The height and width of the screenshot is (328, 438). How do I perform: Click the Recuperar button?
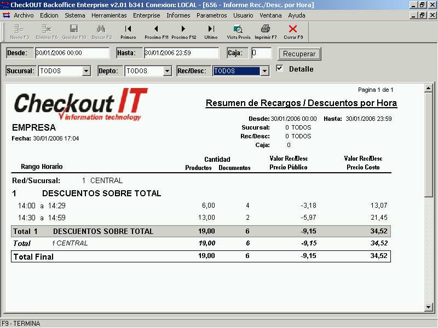pos(299,54)
